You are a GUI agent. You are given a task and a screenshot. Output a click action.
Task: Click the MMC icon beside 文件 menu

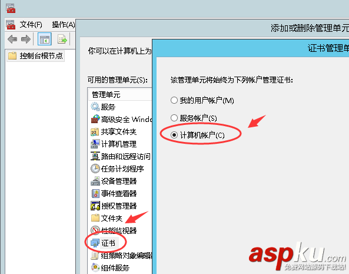(x=11, y=25)
